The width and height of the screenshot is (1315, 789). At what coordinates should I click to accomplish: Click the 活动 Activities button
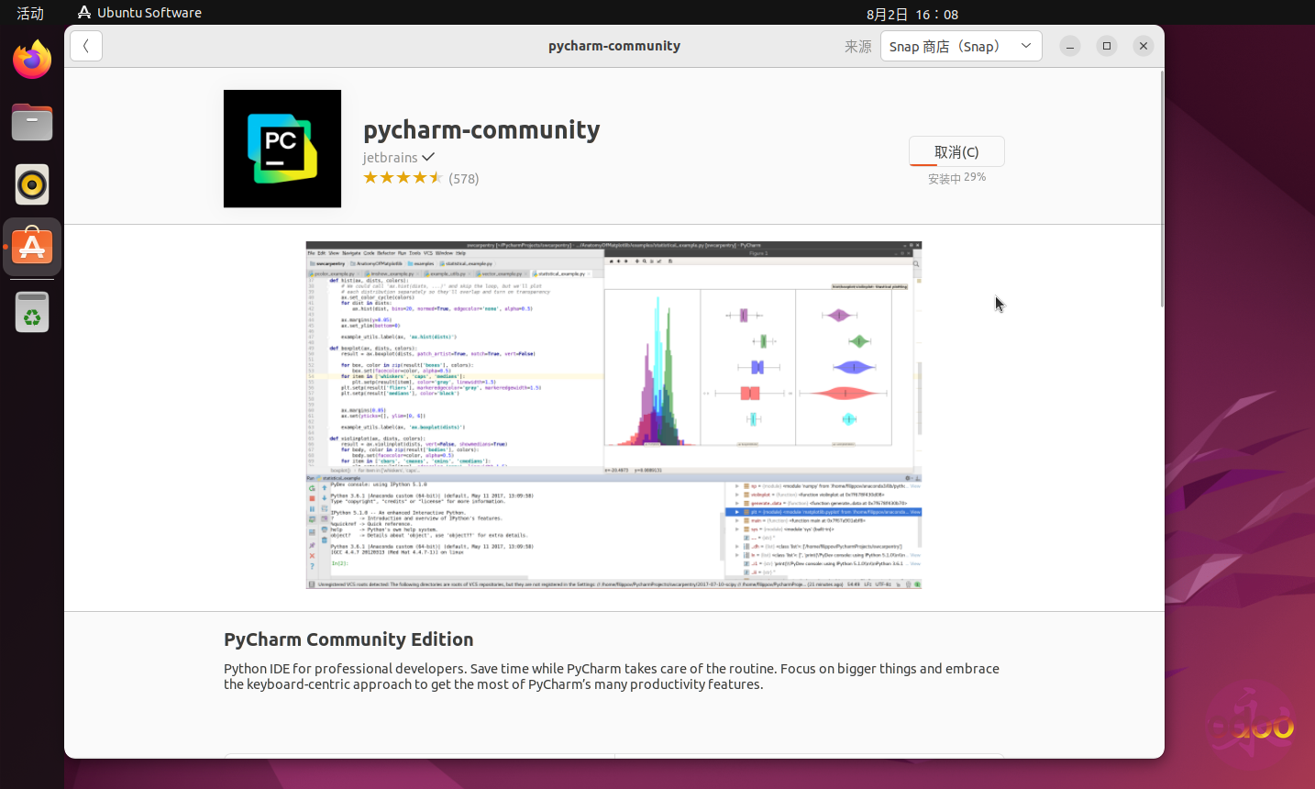click(30, 13)
